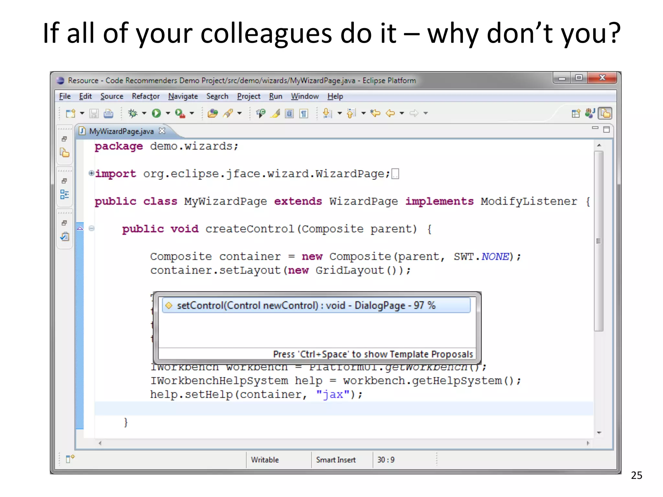The image size is (663, 497).
Task: Jump to the Previous Annotation up-arrow icon
Action: (x=351, y=113)
